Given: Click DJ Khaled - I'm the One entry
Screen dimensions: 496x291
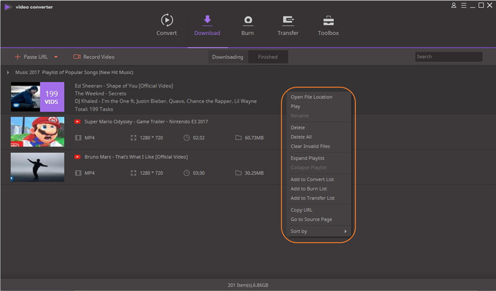Looking at the screenshot, I should [166, 101].
